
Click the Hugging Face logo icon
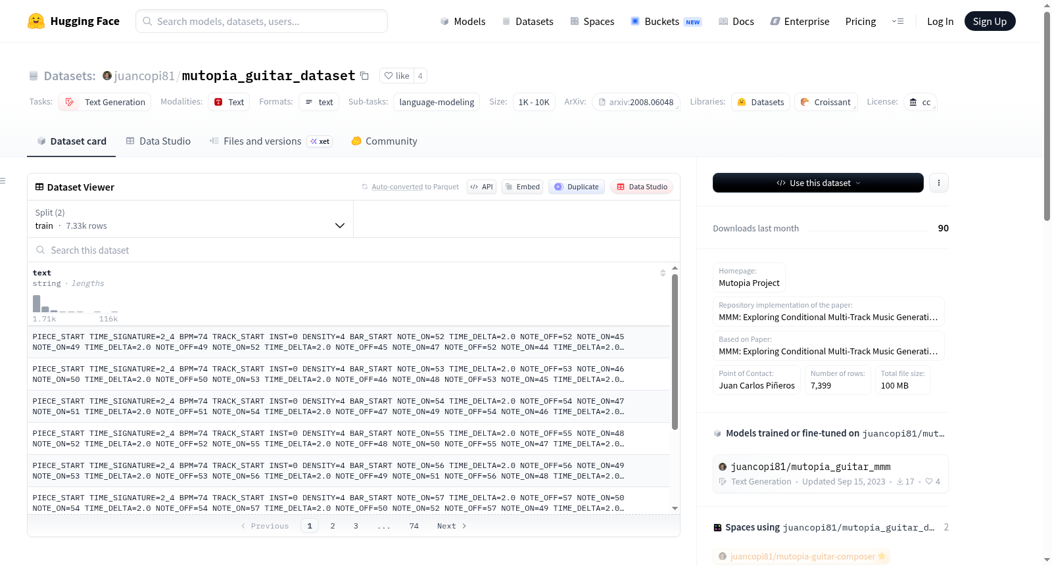pyautogui.click(x=36, y=21)
